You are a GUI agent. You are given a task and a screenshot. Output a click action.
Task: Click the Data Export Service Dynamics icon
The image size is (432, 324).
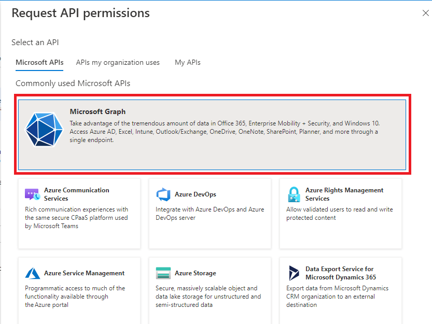(294, 273)
